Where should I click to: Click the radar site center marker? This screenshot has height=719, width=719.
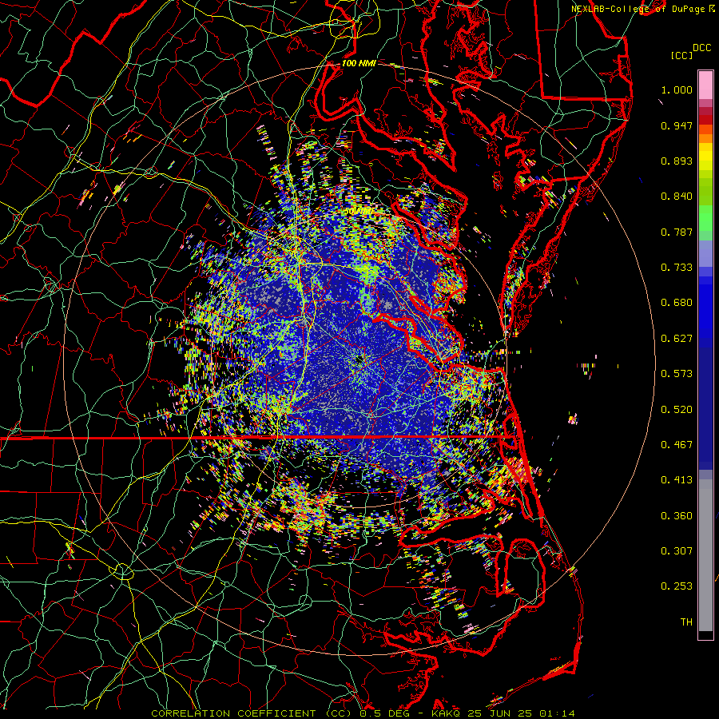(x=359, y=361)
